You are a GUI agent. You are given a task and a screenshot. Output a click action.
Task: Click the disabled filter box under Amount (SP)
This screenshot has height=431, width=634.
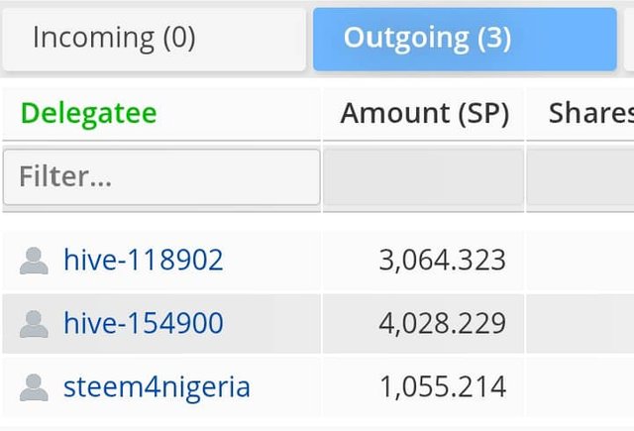coord(423,177)
